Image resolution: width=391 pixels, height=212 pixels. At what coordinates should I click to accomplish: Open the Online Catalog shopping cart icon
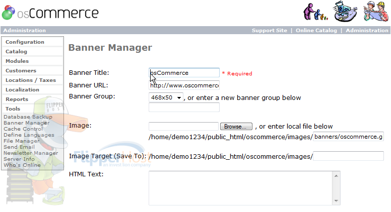pyautogui.click(x=345, y=12)
